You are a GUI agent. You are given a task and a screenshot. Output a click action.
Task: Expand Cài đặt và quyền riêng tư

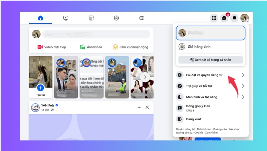211,75
